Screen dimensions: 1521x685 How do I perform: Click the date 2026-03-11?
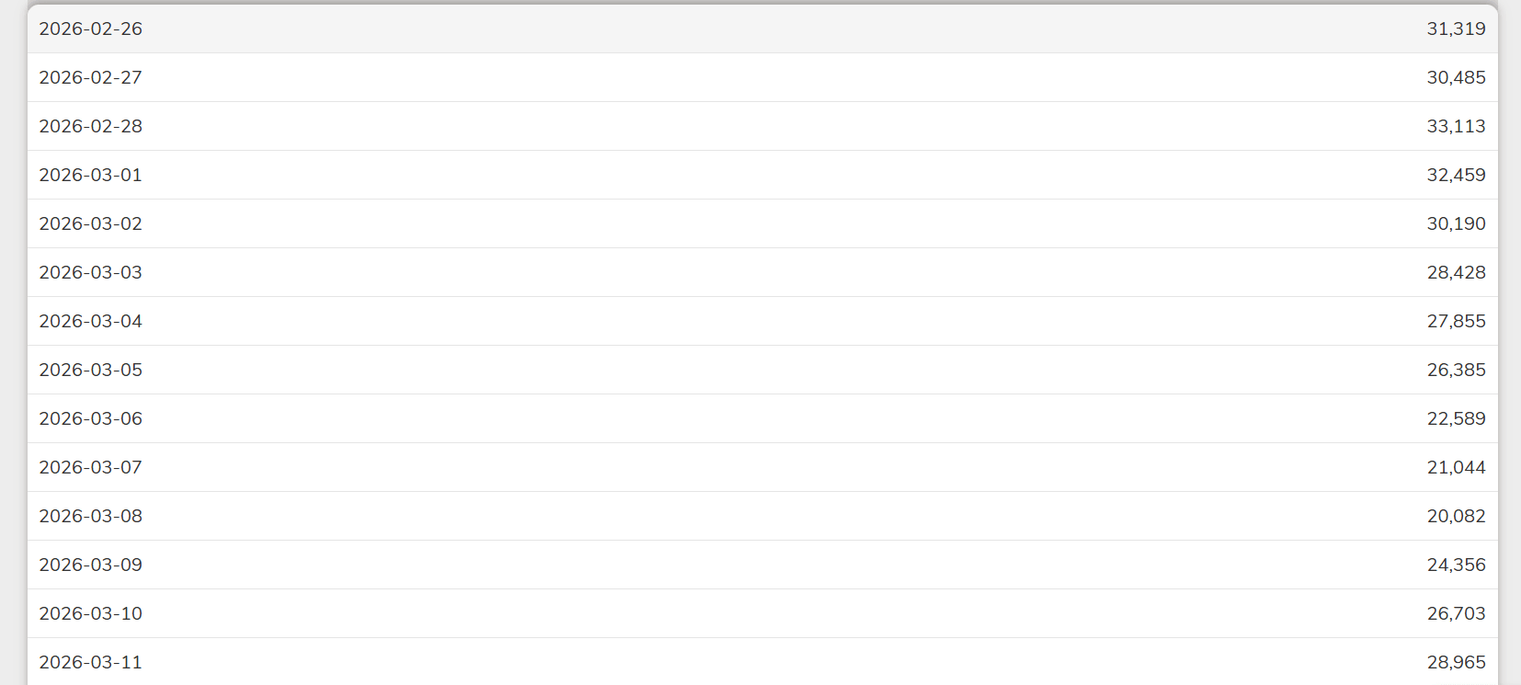(90, 662)
